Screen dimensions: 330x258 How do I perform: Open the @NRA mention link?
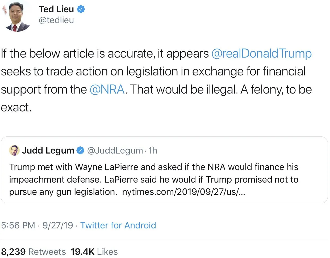click(107, 90)
